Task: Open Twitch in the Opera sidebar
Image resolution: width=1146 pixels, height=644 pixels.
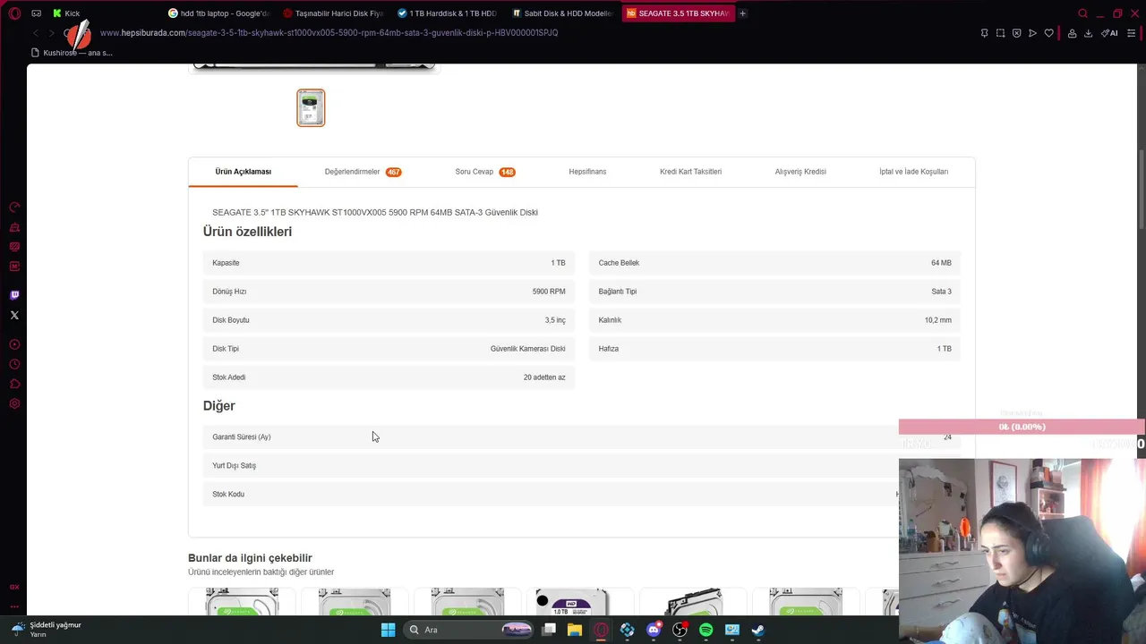Action: (x=14, y=295)
